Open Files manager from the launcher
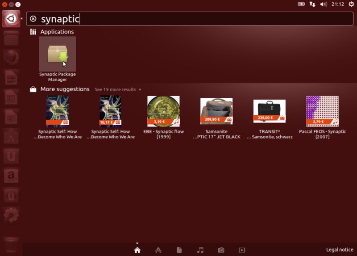 (x=11, y=38)
